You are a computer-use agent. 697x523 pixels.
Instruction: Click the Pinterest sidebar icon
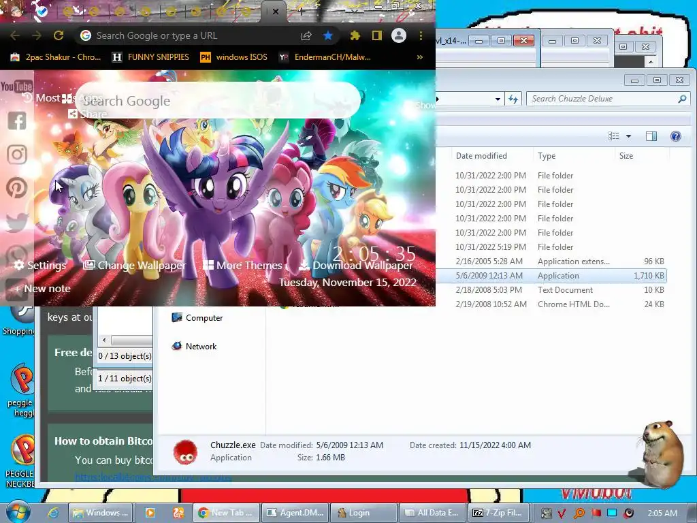pyautogui.click(x=17, y=187)
